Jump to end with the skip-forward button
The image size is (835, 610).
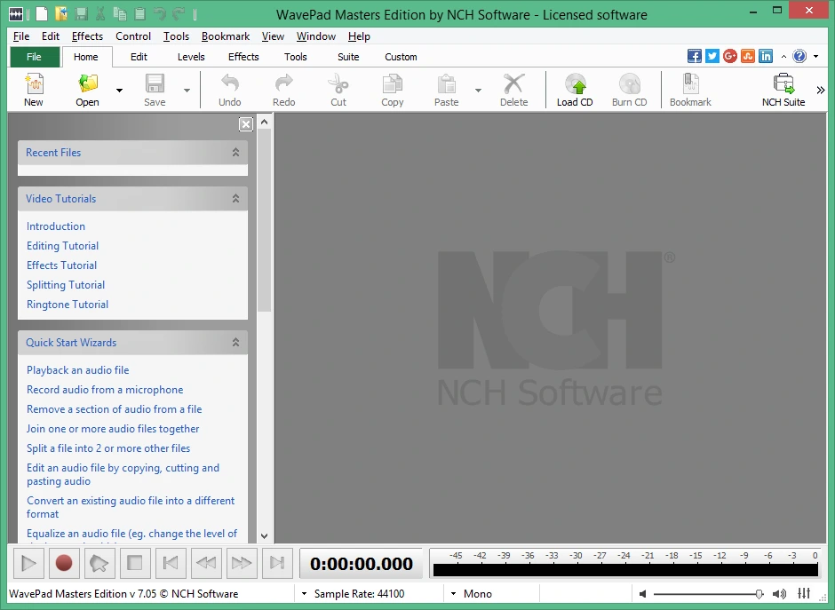coord(277,563)
